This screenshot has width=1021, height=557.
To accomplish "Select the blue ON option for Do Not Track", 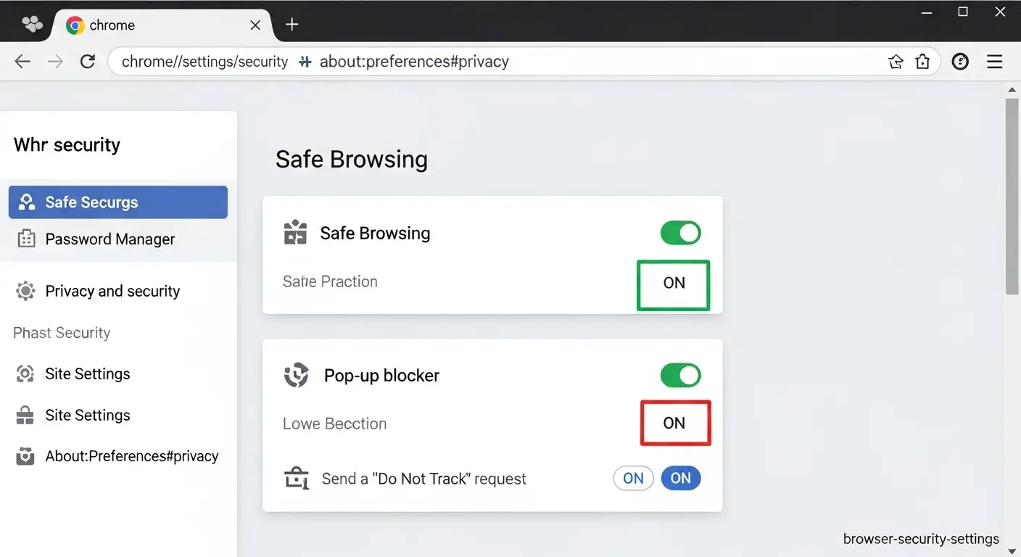I will 681,479.
